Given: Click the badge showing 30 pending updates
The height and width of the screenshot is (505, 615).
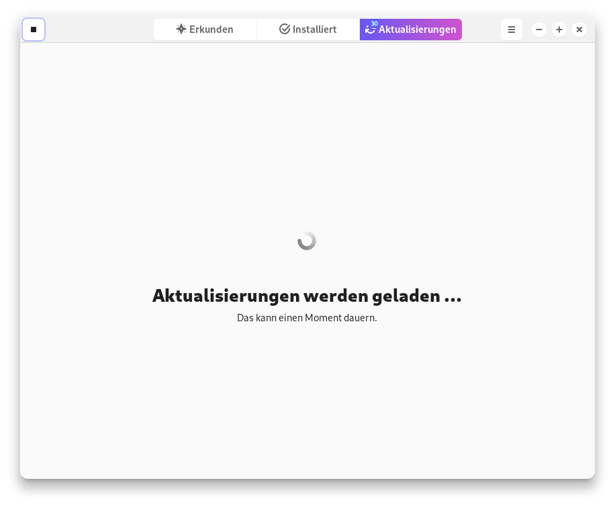Looking at the screenshot, I should [x=374, y=24].
